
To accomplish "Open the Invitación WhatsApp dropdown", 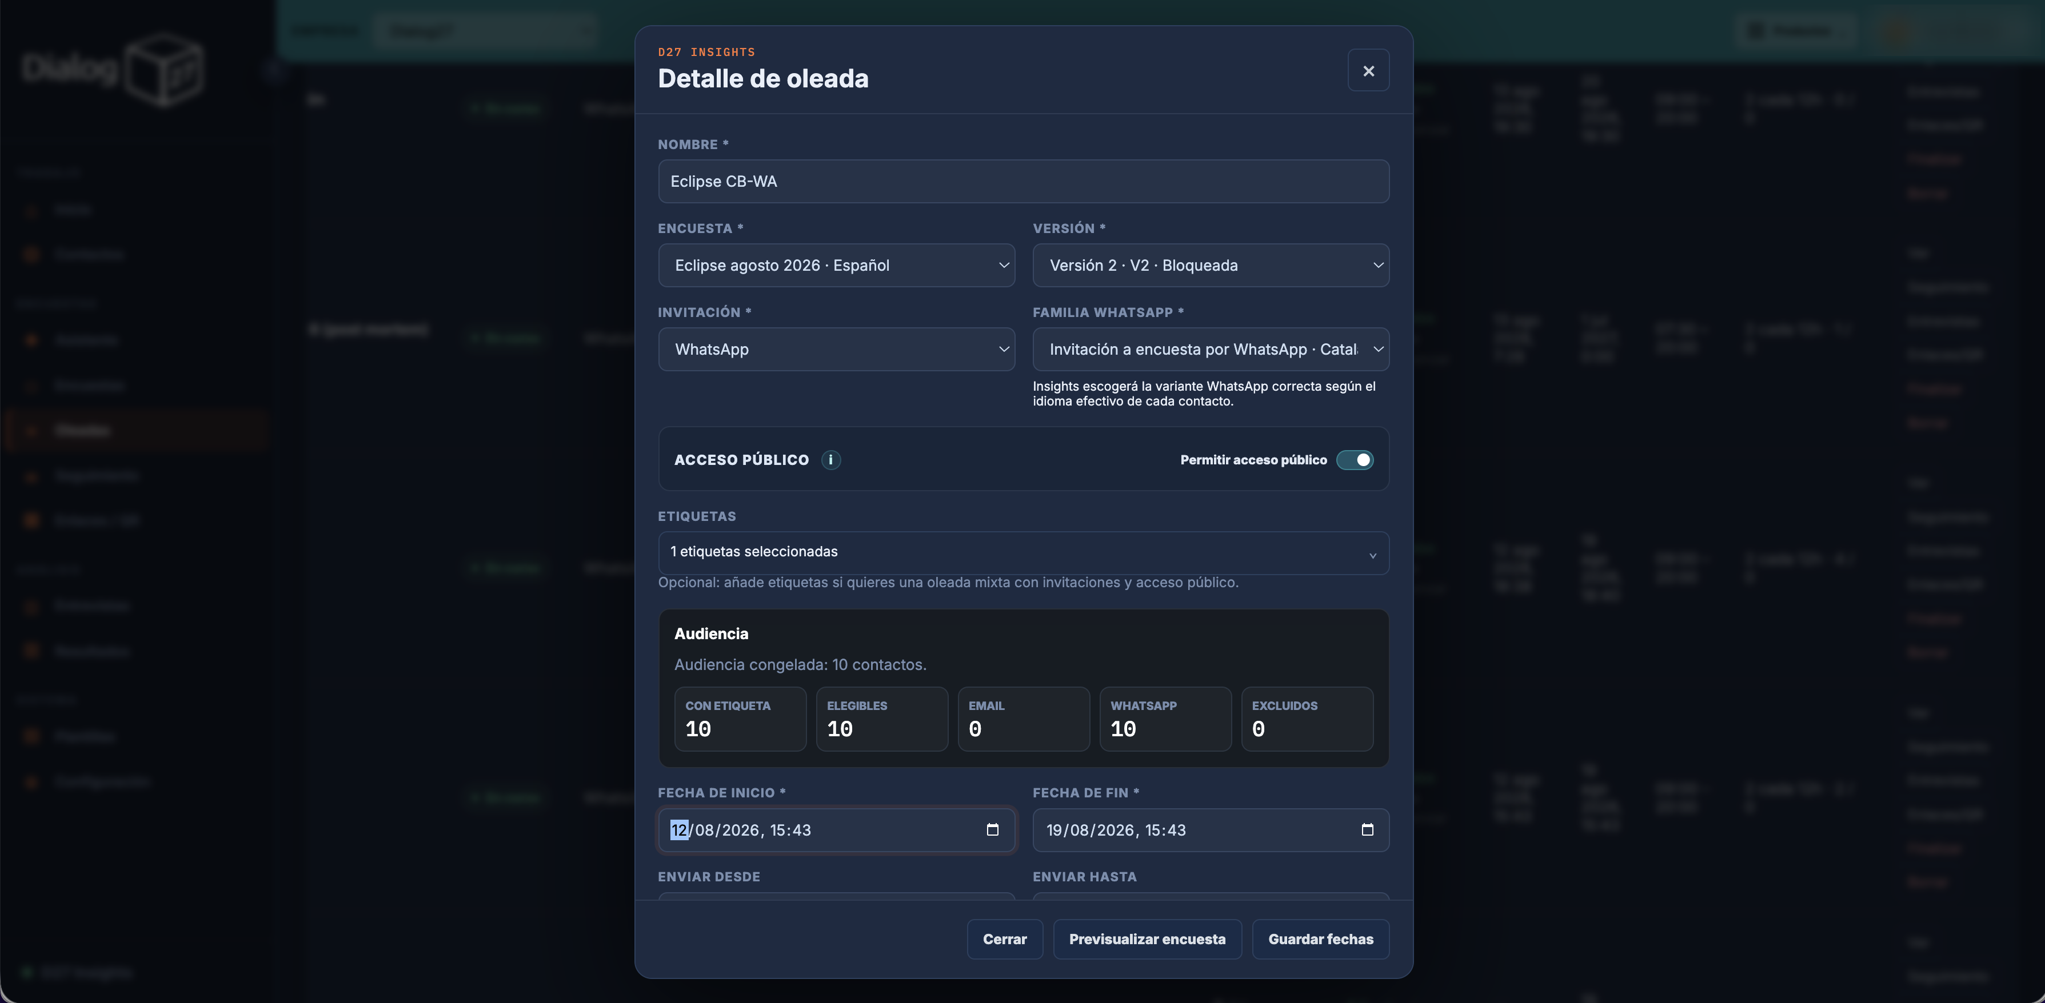I will [x=836, y=349].
